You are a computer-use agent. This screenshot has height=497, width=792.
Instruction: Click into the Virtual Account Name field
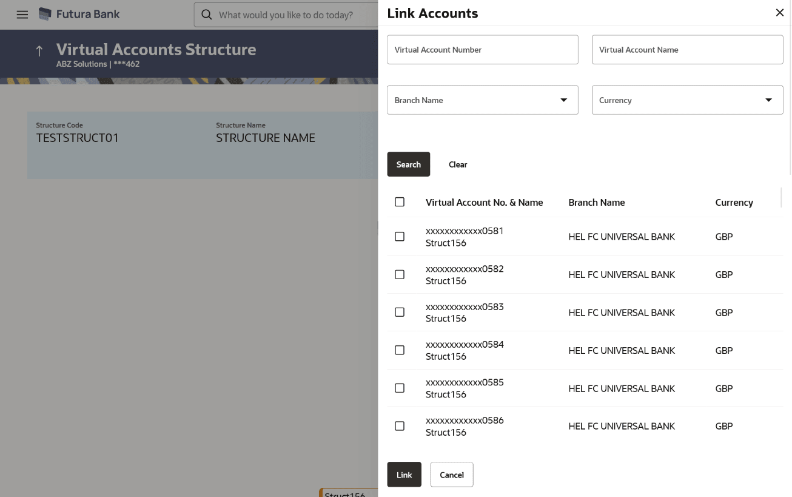pyautogui.click(x=687, y=50)
